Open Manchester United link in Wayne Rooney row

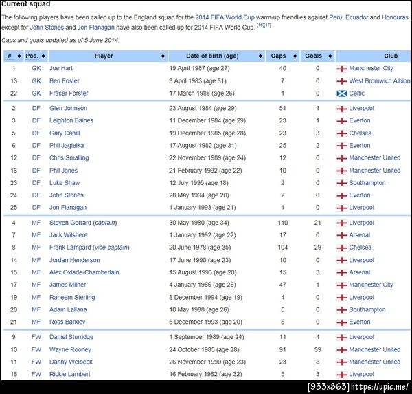point(375,350)
